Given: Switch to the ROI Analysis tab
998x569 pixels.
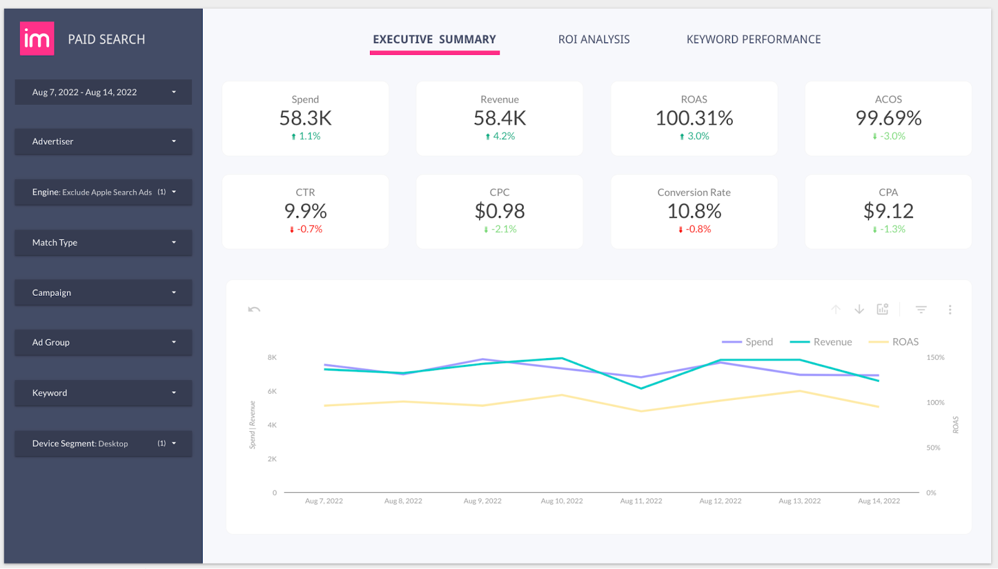Looking at the screenshot, I should [594, 39].
